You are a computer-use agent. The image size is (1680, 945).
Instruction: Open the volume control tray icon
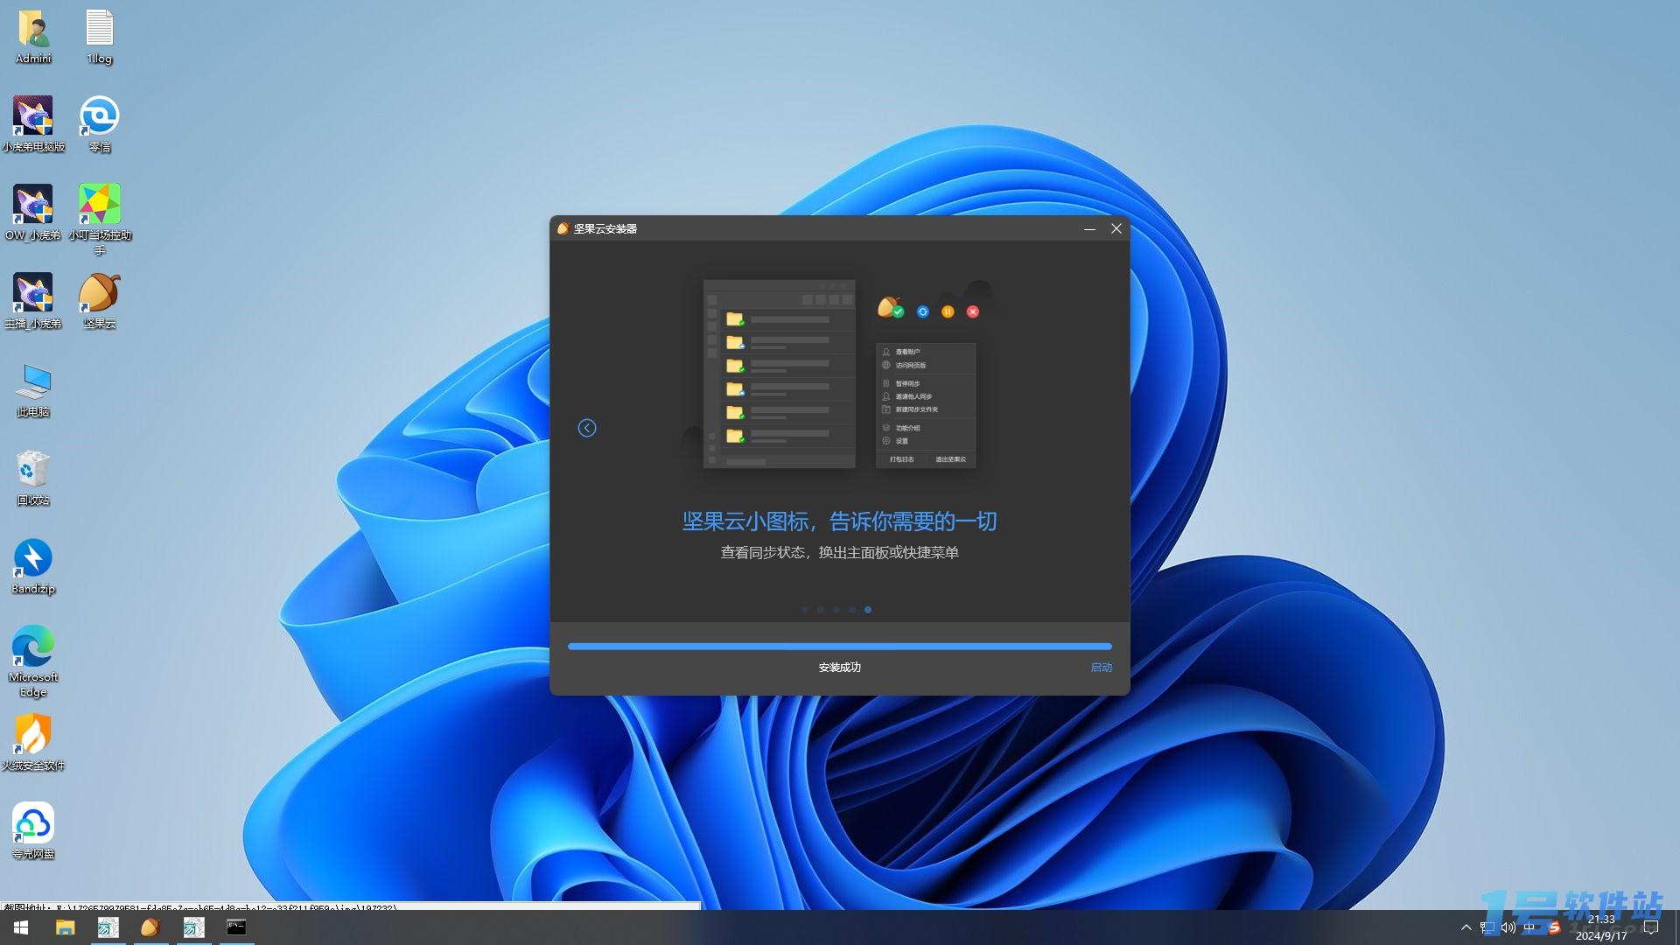[1508, 927]
